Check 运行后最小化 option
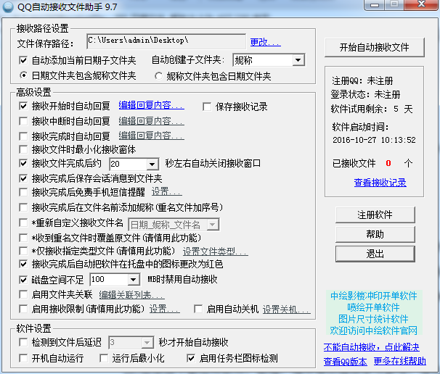Viewport: 440px width, 374px height. coord(104,358)
